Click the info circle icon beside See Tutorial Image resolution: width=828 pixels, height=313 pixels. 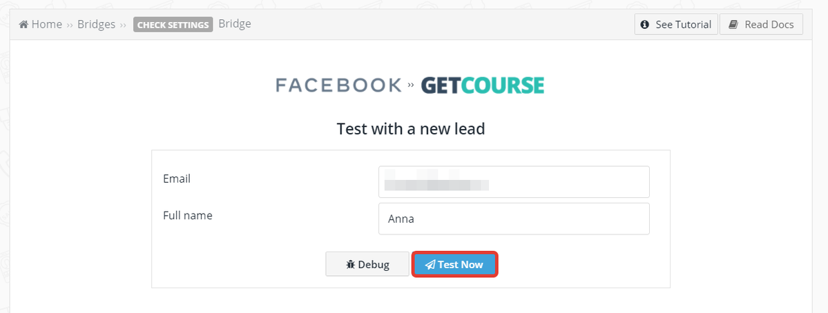(644, 25)
